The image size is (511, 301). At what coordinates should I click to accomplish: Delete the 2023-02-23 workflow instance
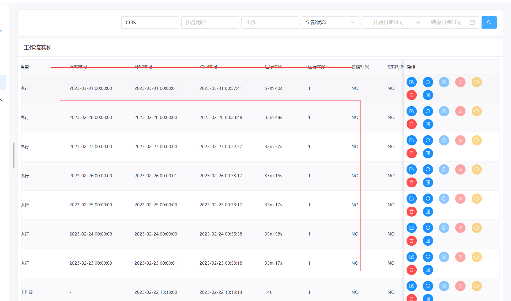[x=411, y=270]
